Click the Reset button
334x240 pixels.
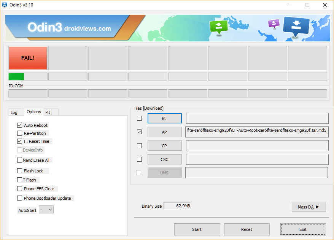point(247,229)
